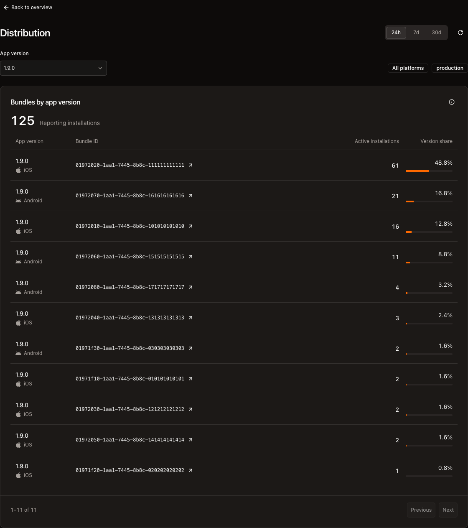Screen dimensions: 468x528
Task: Open info icon in Bundles by app version
Action: coord(452,102)
